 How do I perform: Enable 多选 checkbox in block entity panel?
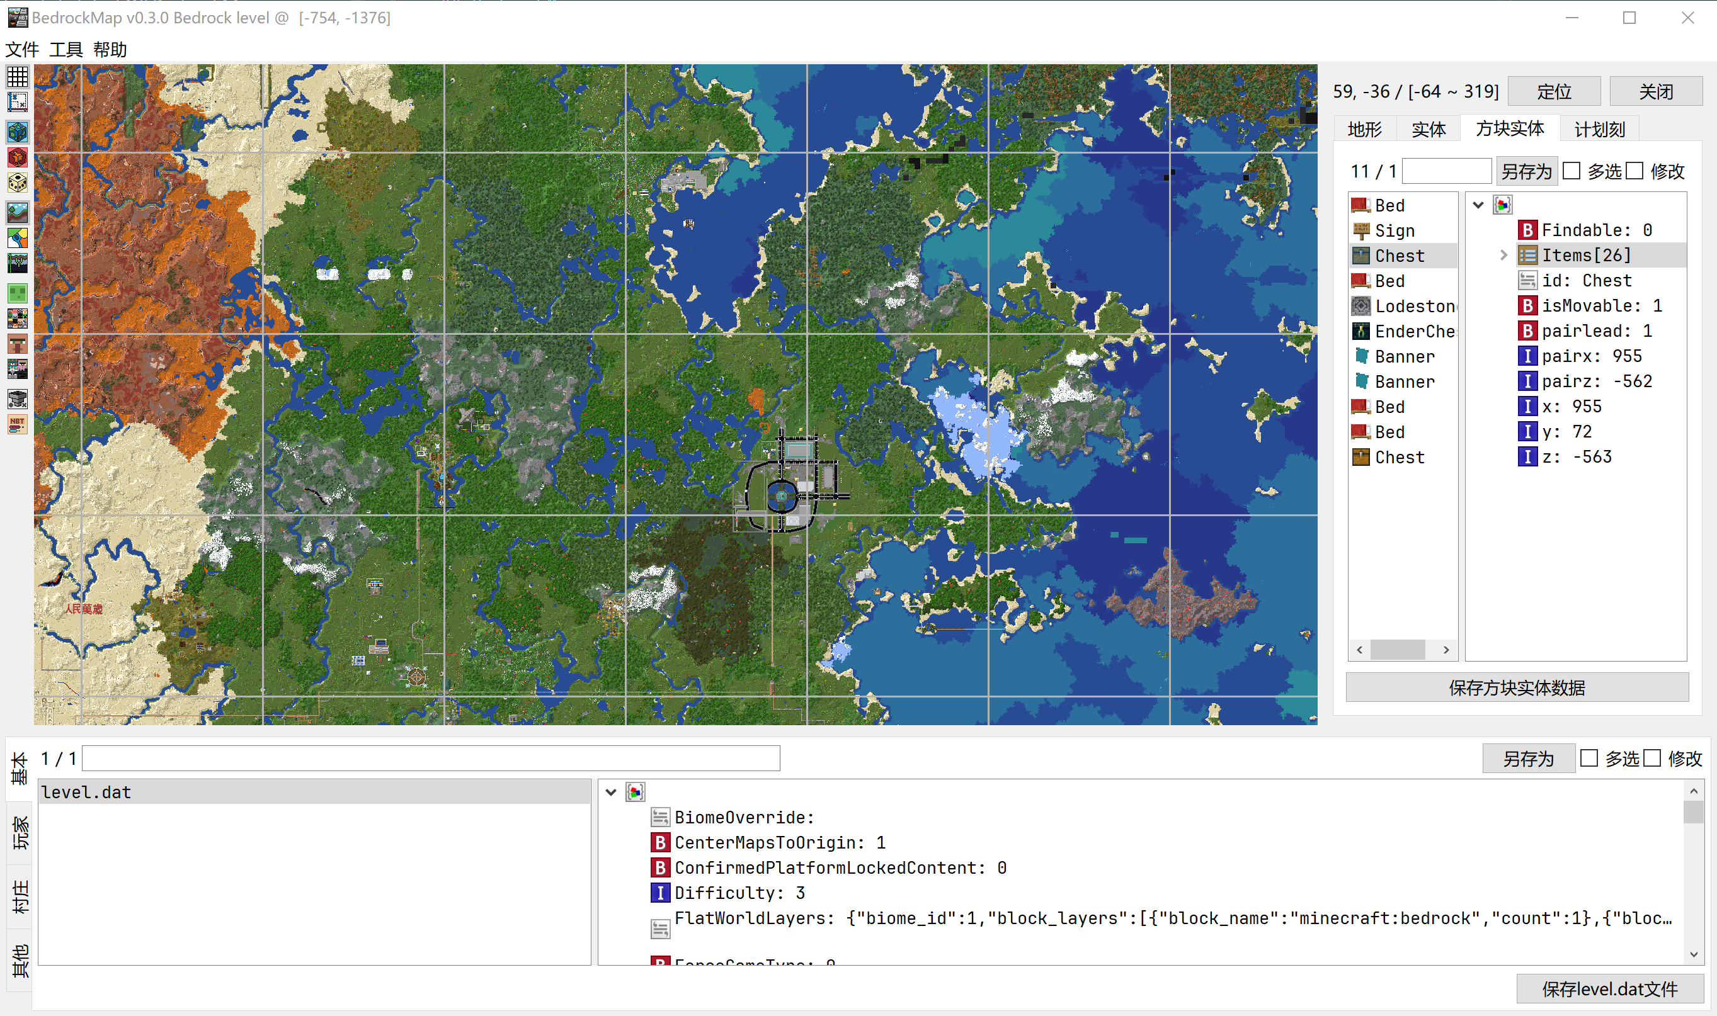[1572, 171]
